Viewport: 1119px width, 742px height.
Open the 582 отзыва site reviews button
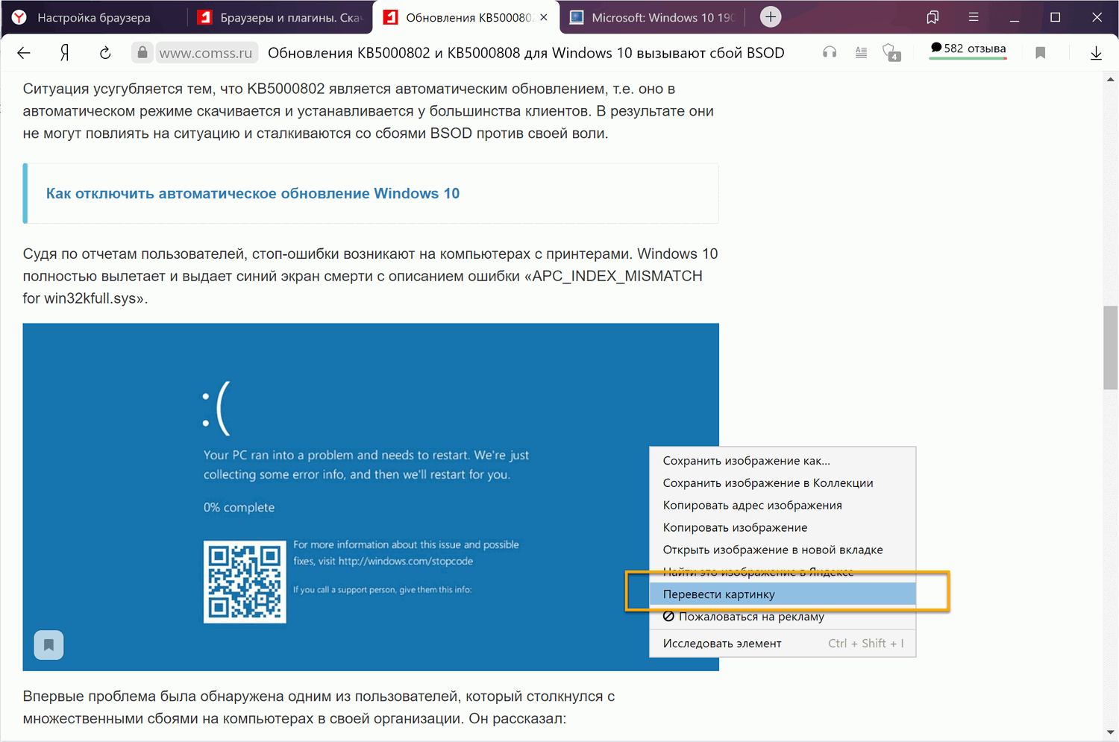click(x=968, y=50)
